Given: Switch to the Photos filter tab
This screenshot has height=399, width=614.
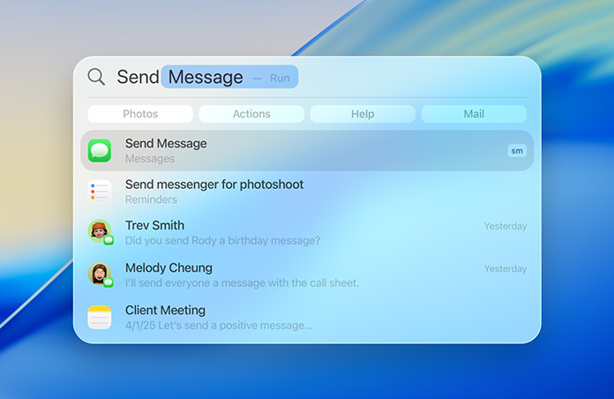Looking at the screenshot, I should point(140,114).
